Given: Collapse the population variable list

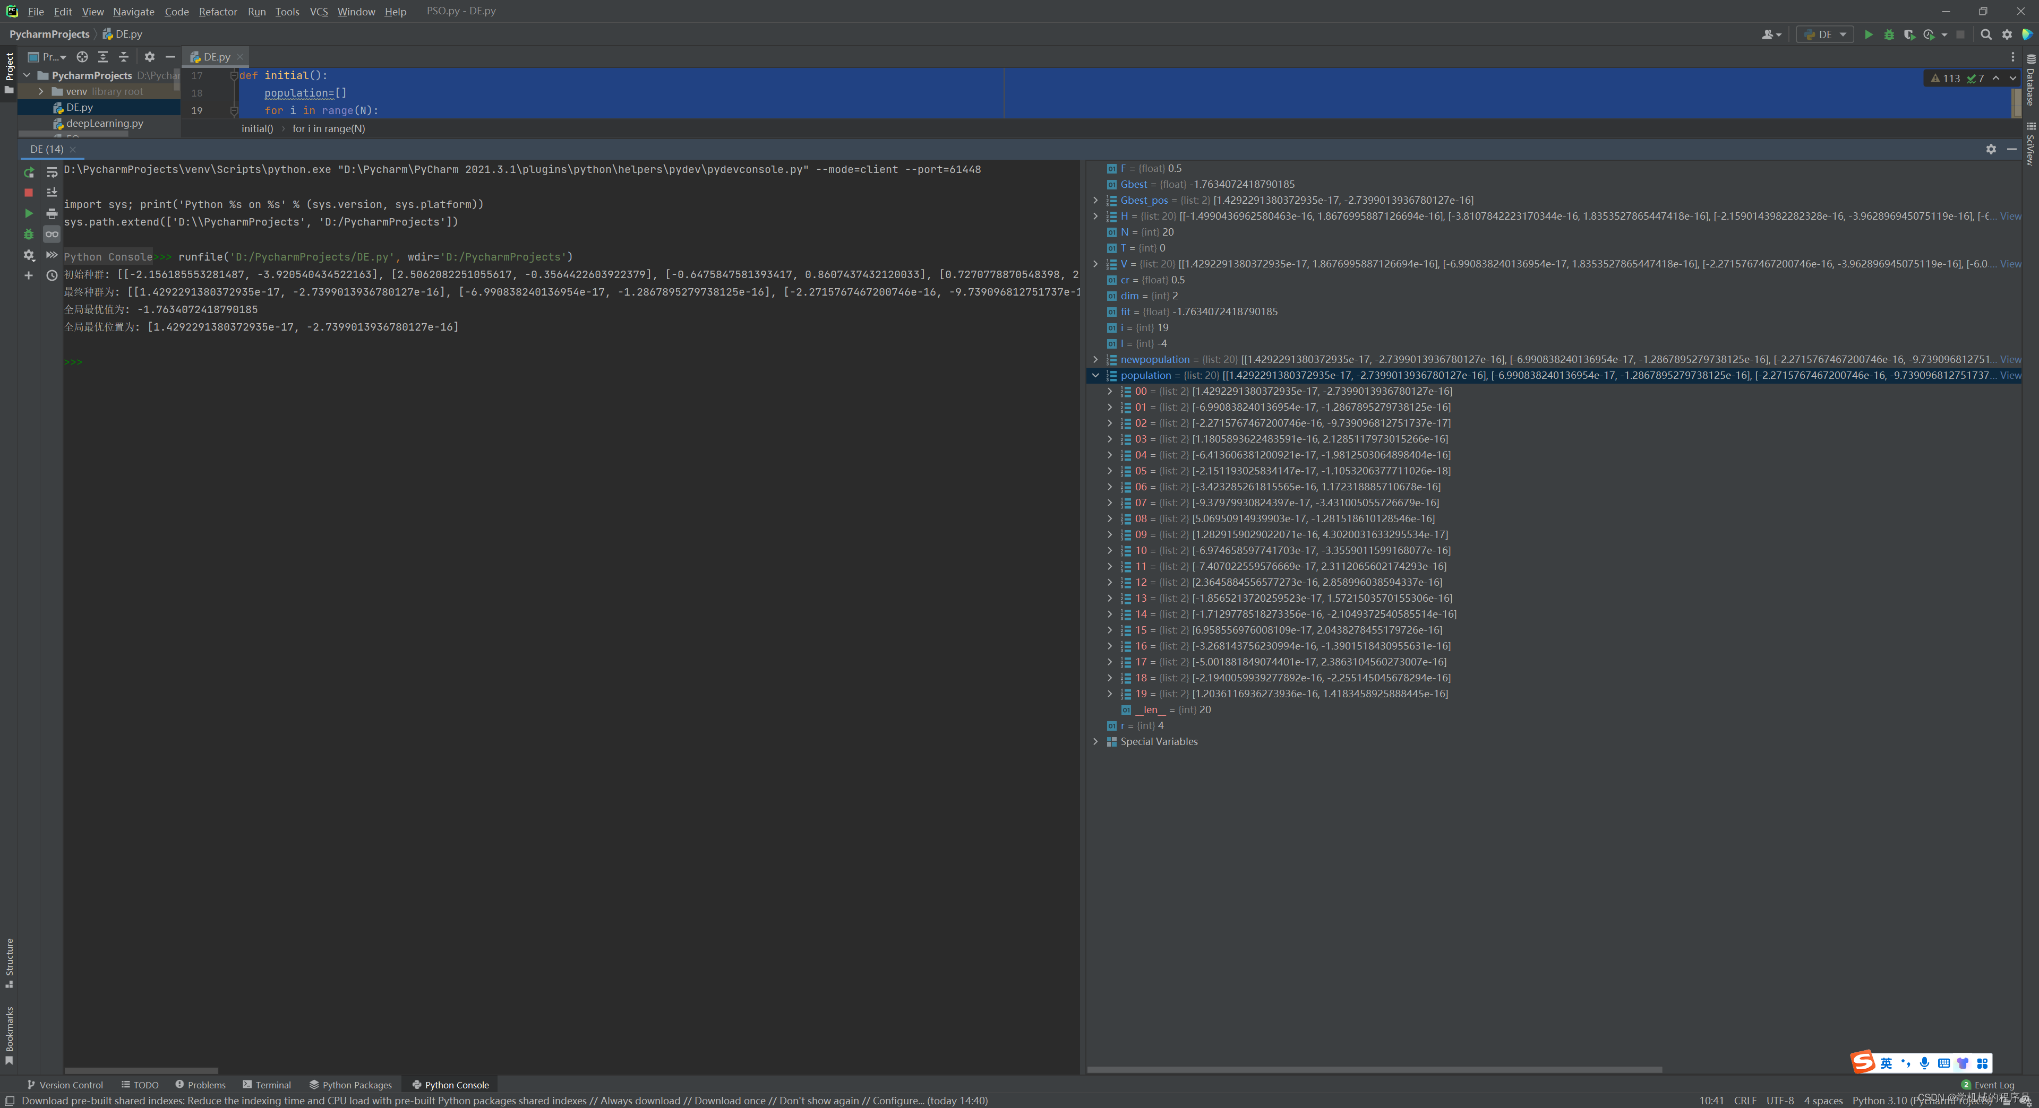Looking at the screenshot, I should point(1095,376).
